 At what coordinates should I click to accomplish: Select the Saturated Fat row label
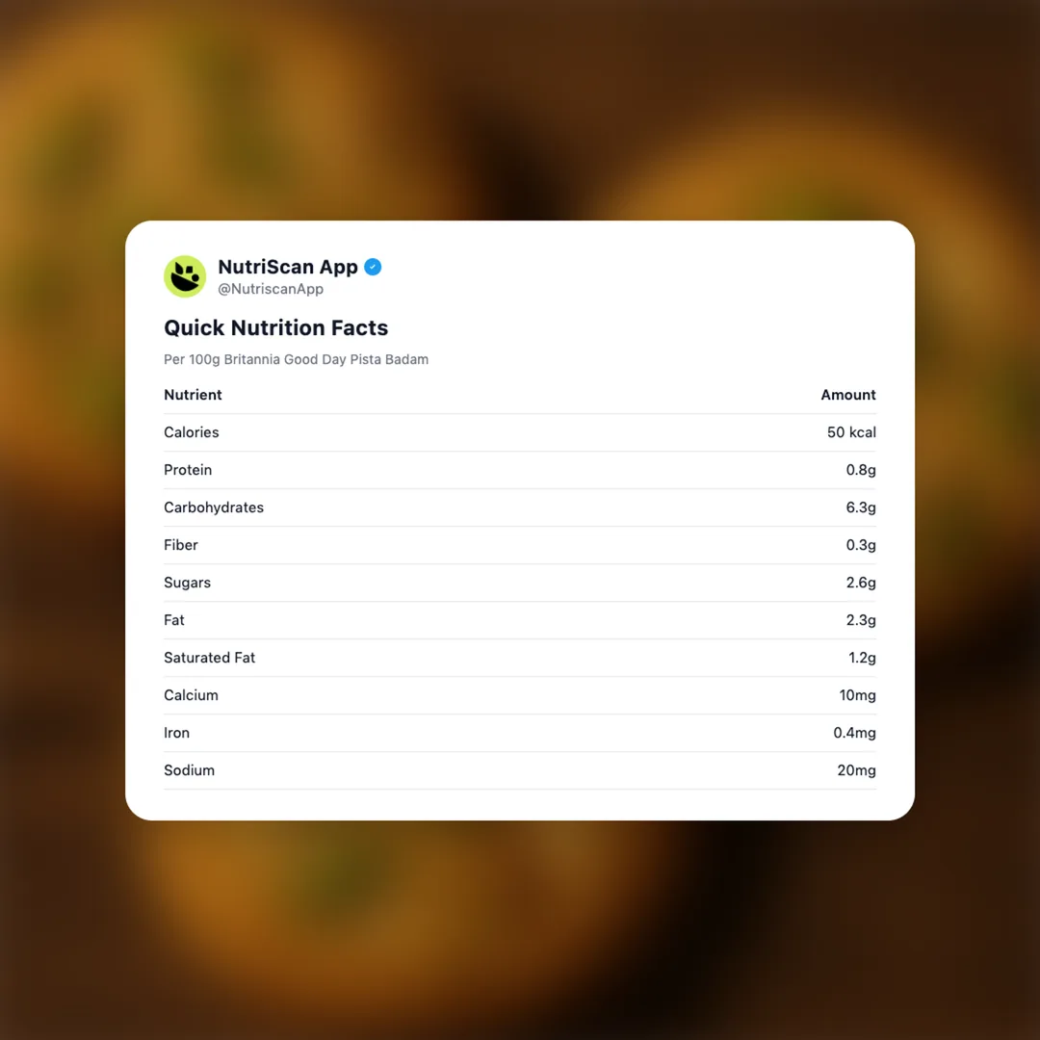point(209,658)
